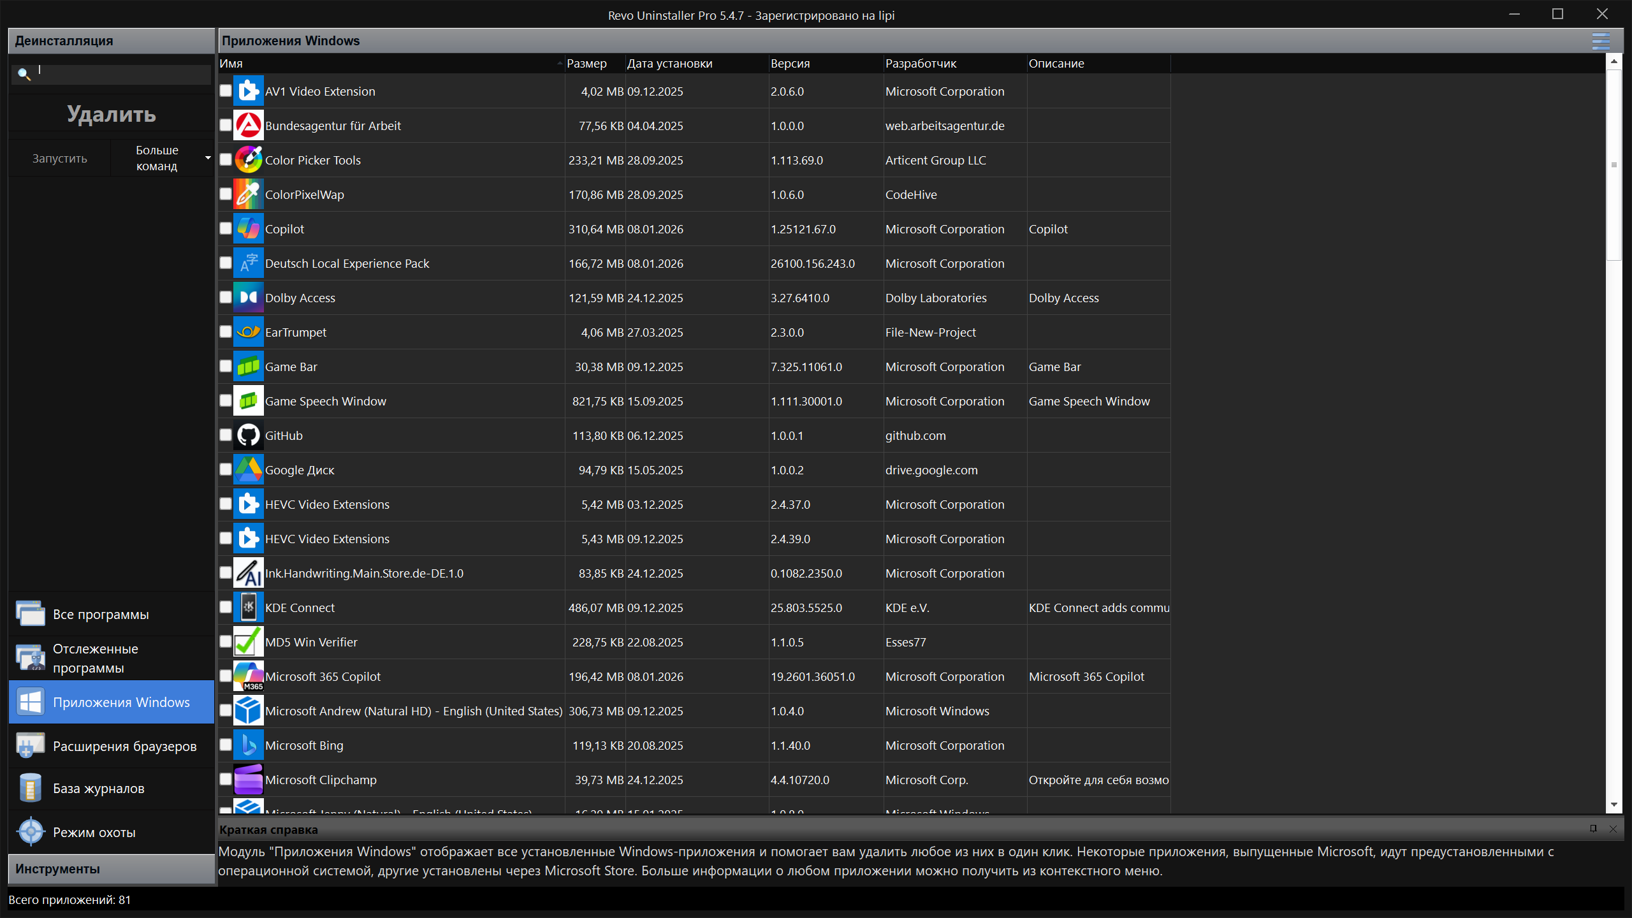Tick the EarTrumpet checkbox
Screen dimensions: 1632x918
226,331
